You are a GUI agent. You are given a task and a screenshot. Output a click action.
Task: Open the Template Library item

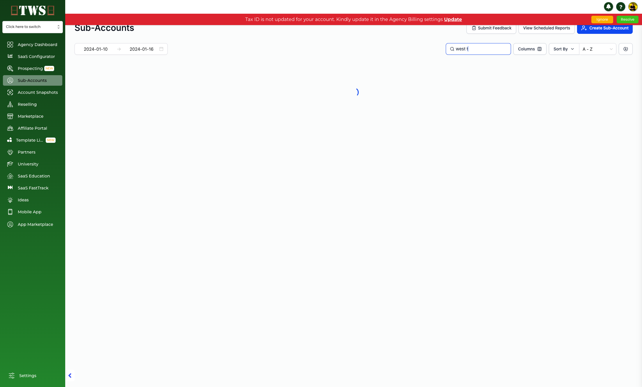click(x=33, y=140)
